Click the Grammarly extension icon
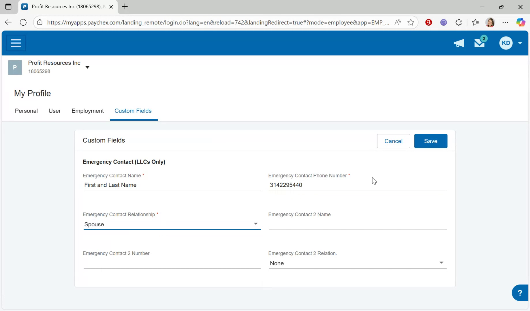This screenshot has width=530, height=311. (x=428, y=22)
